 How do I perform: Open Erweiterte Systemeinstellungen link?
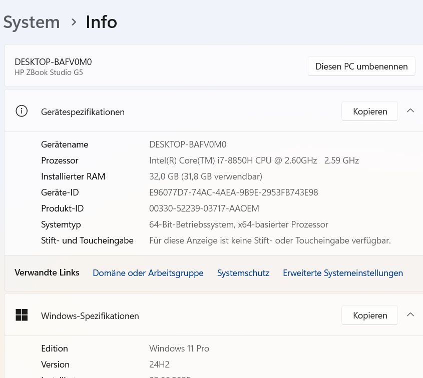343,273
